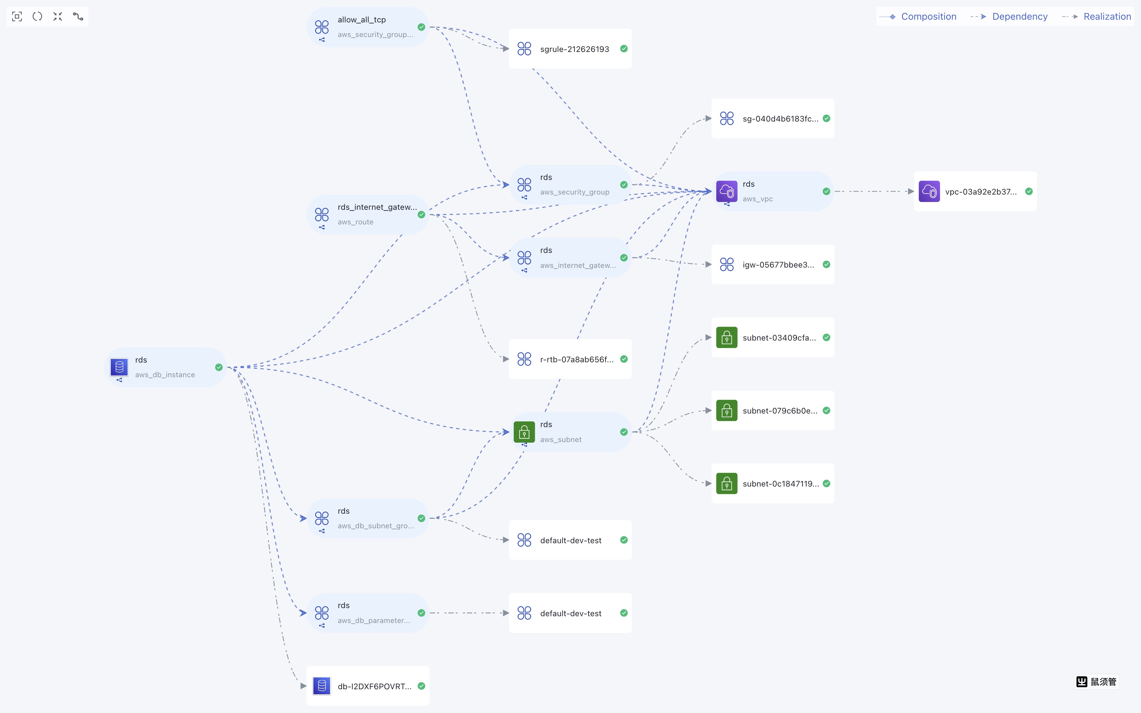
Task: Click the 'db-I2DXF6POVRT...' label
Action: click(x=375, y=686)
